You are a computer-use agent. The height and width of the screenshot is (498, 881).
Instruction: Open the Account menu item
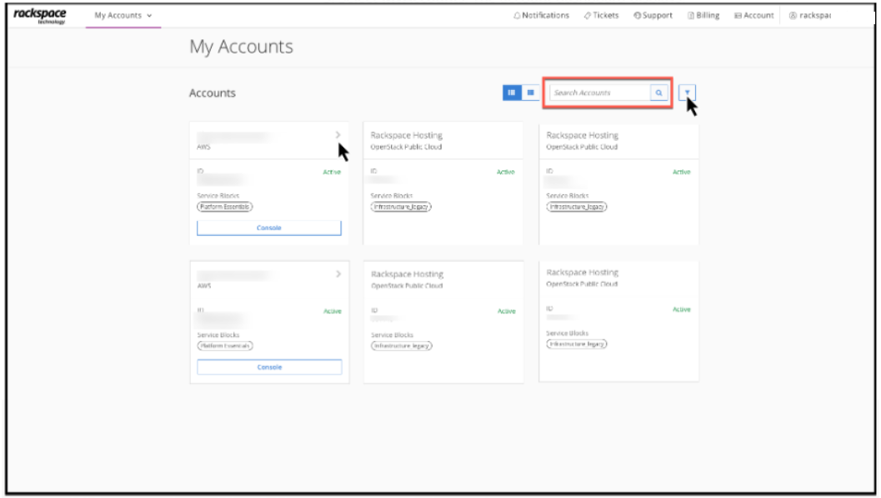[x=754, y=15]
